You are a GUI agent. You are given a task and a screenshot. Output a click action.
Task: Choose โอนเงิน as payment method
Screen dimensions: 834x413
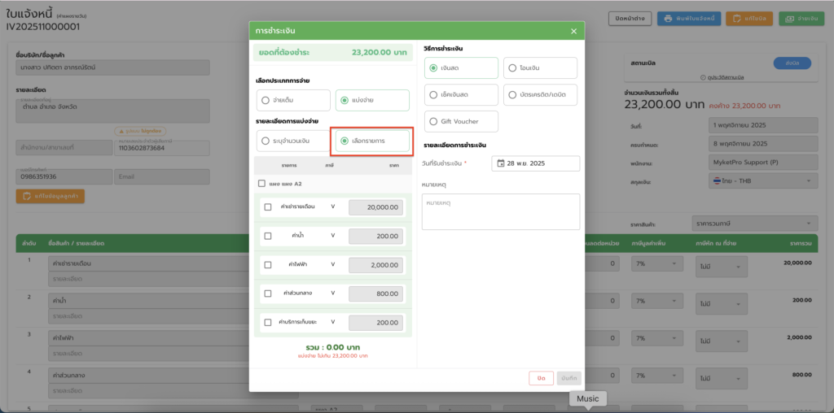(511, 68)
